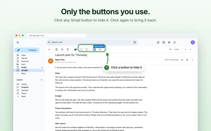The image size is (211, 131).
Task: Create a new label with plus icon
Action: click(42, 80)
